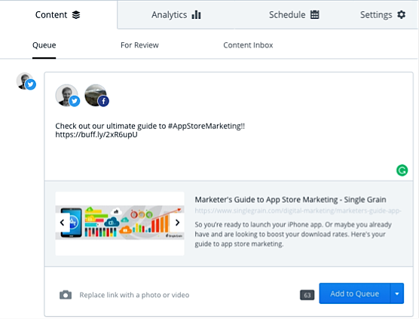Viewport: 419px width, 319px height.
Task: Click Replace link with a photo or video
Action: pos(134,295)
